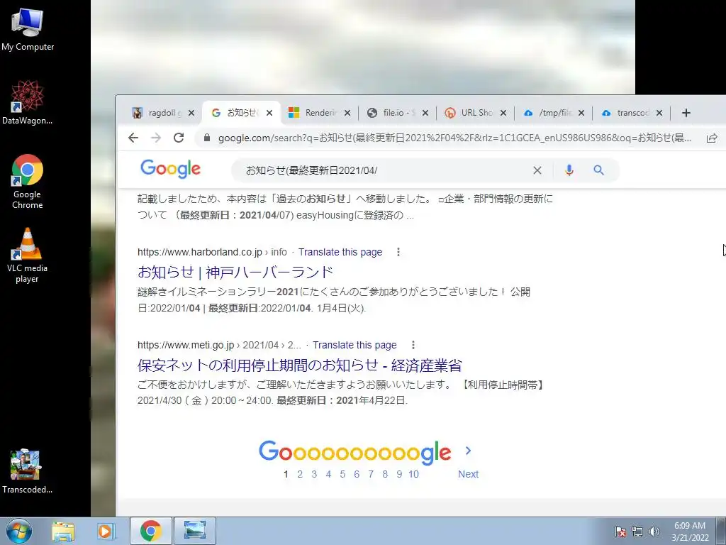Open the DataWagon desktop shortcut

pyautogui.click(x=28, y=102)
